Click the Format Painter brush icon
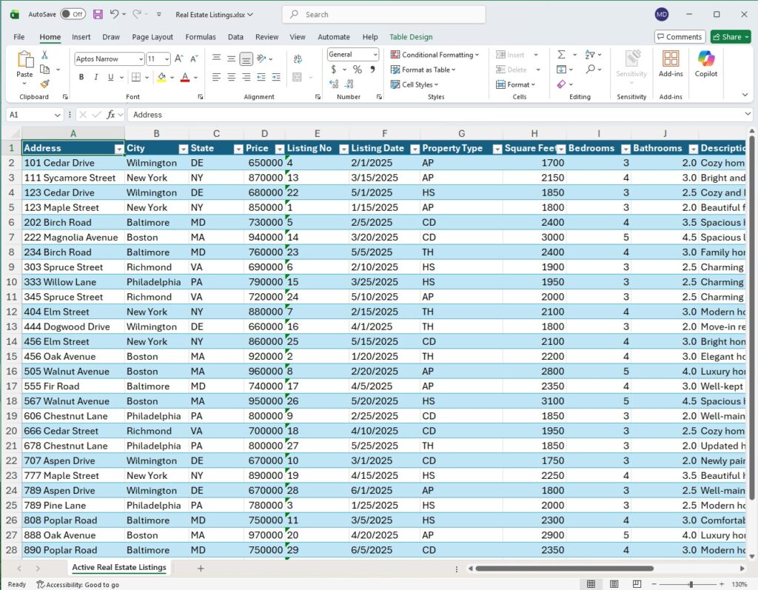Screen dimensions: 758x590 coord(44,84)
